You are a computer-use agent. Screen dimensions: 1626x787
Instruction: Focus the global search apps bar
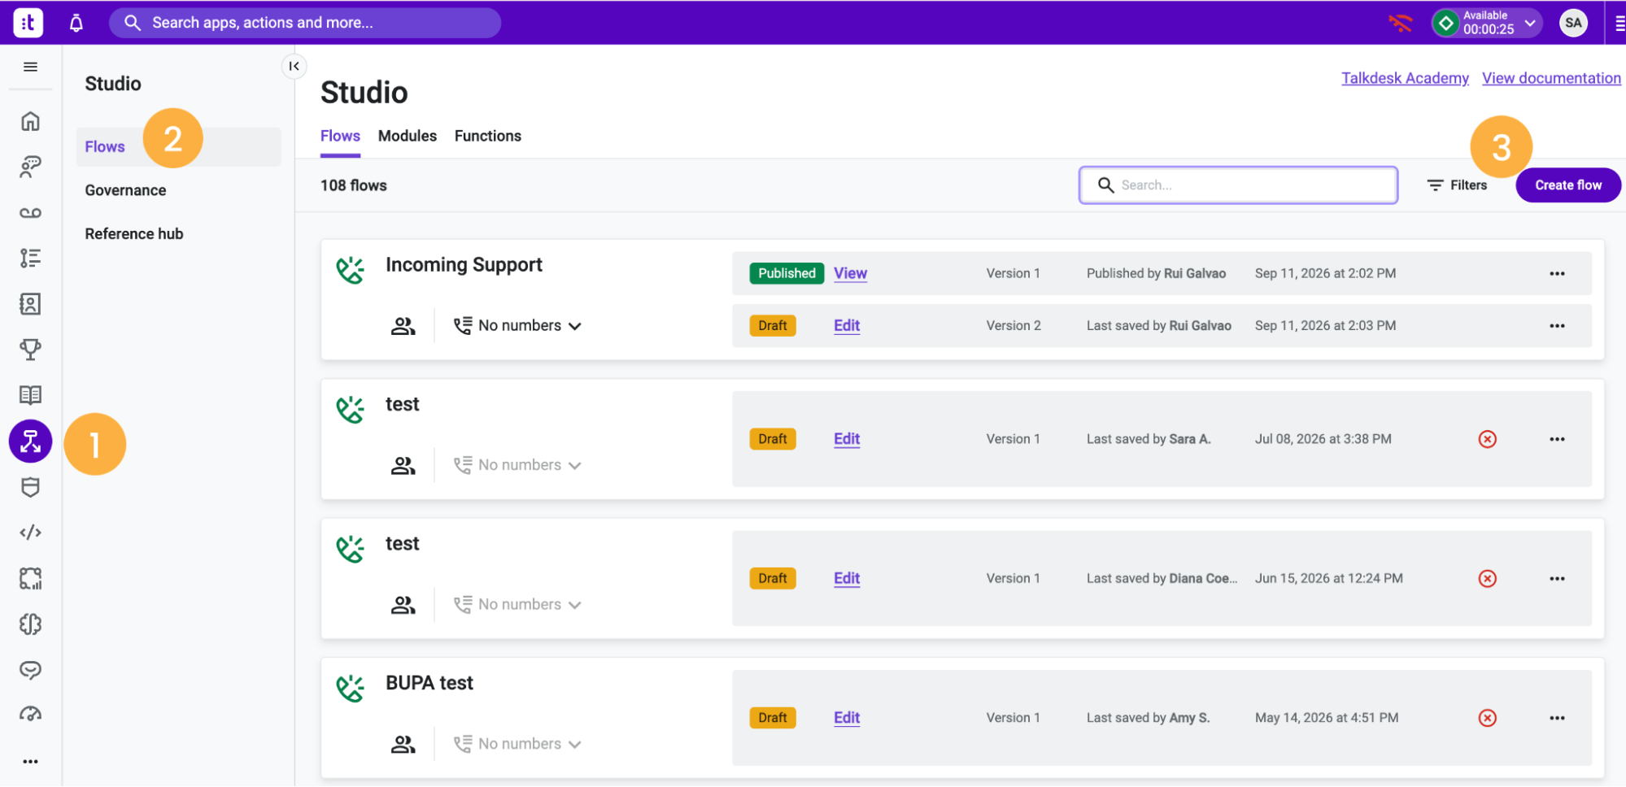[x=305, y=23]
